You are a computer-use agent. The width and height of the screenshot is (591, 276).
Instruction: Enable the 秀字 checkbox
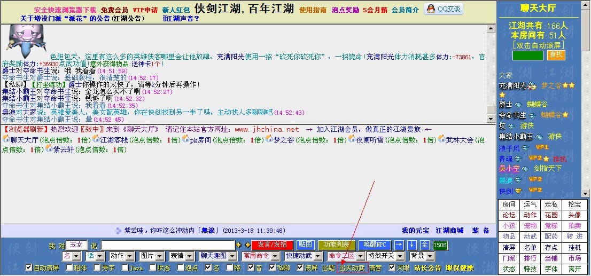(x=97, y=267)
